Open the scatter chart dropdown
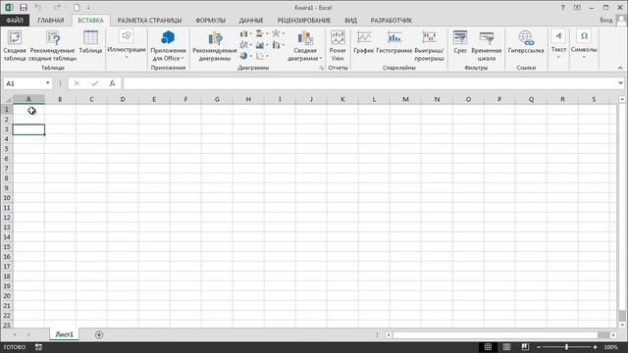 tap(262, 56)
